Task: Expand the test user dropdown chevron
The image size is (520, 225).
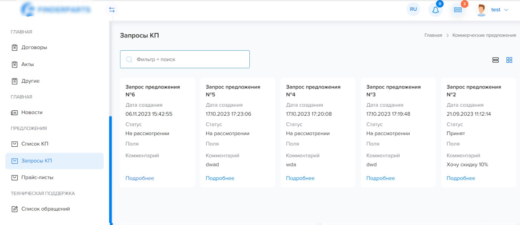Action: click(x=506, y=10)
